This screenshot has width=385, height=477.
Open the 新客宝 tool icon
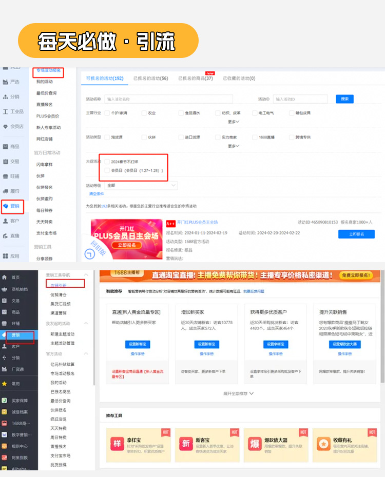(x=186, y=444)
